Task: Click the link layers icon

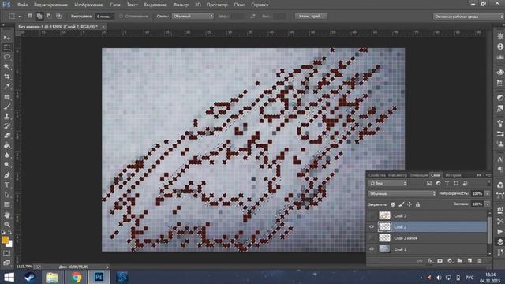Action: pos(419,261)
